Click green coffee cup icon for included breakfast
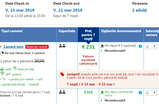This screenshot has width=159, height=104. [102, 92]
